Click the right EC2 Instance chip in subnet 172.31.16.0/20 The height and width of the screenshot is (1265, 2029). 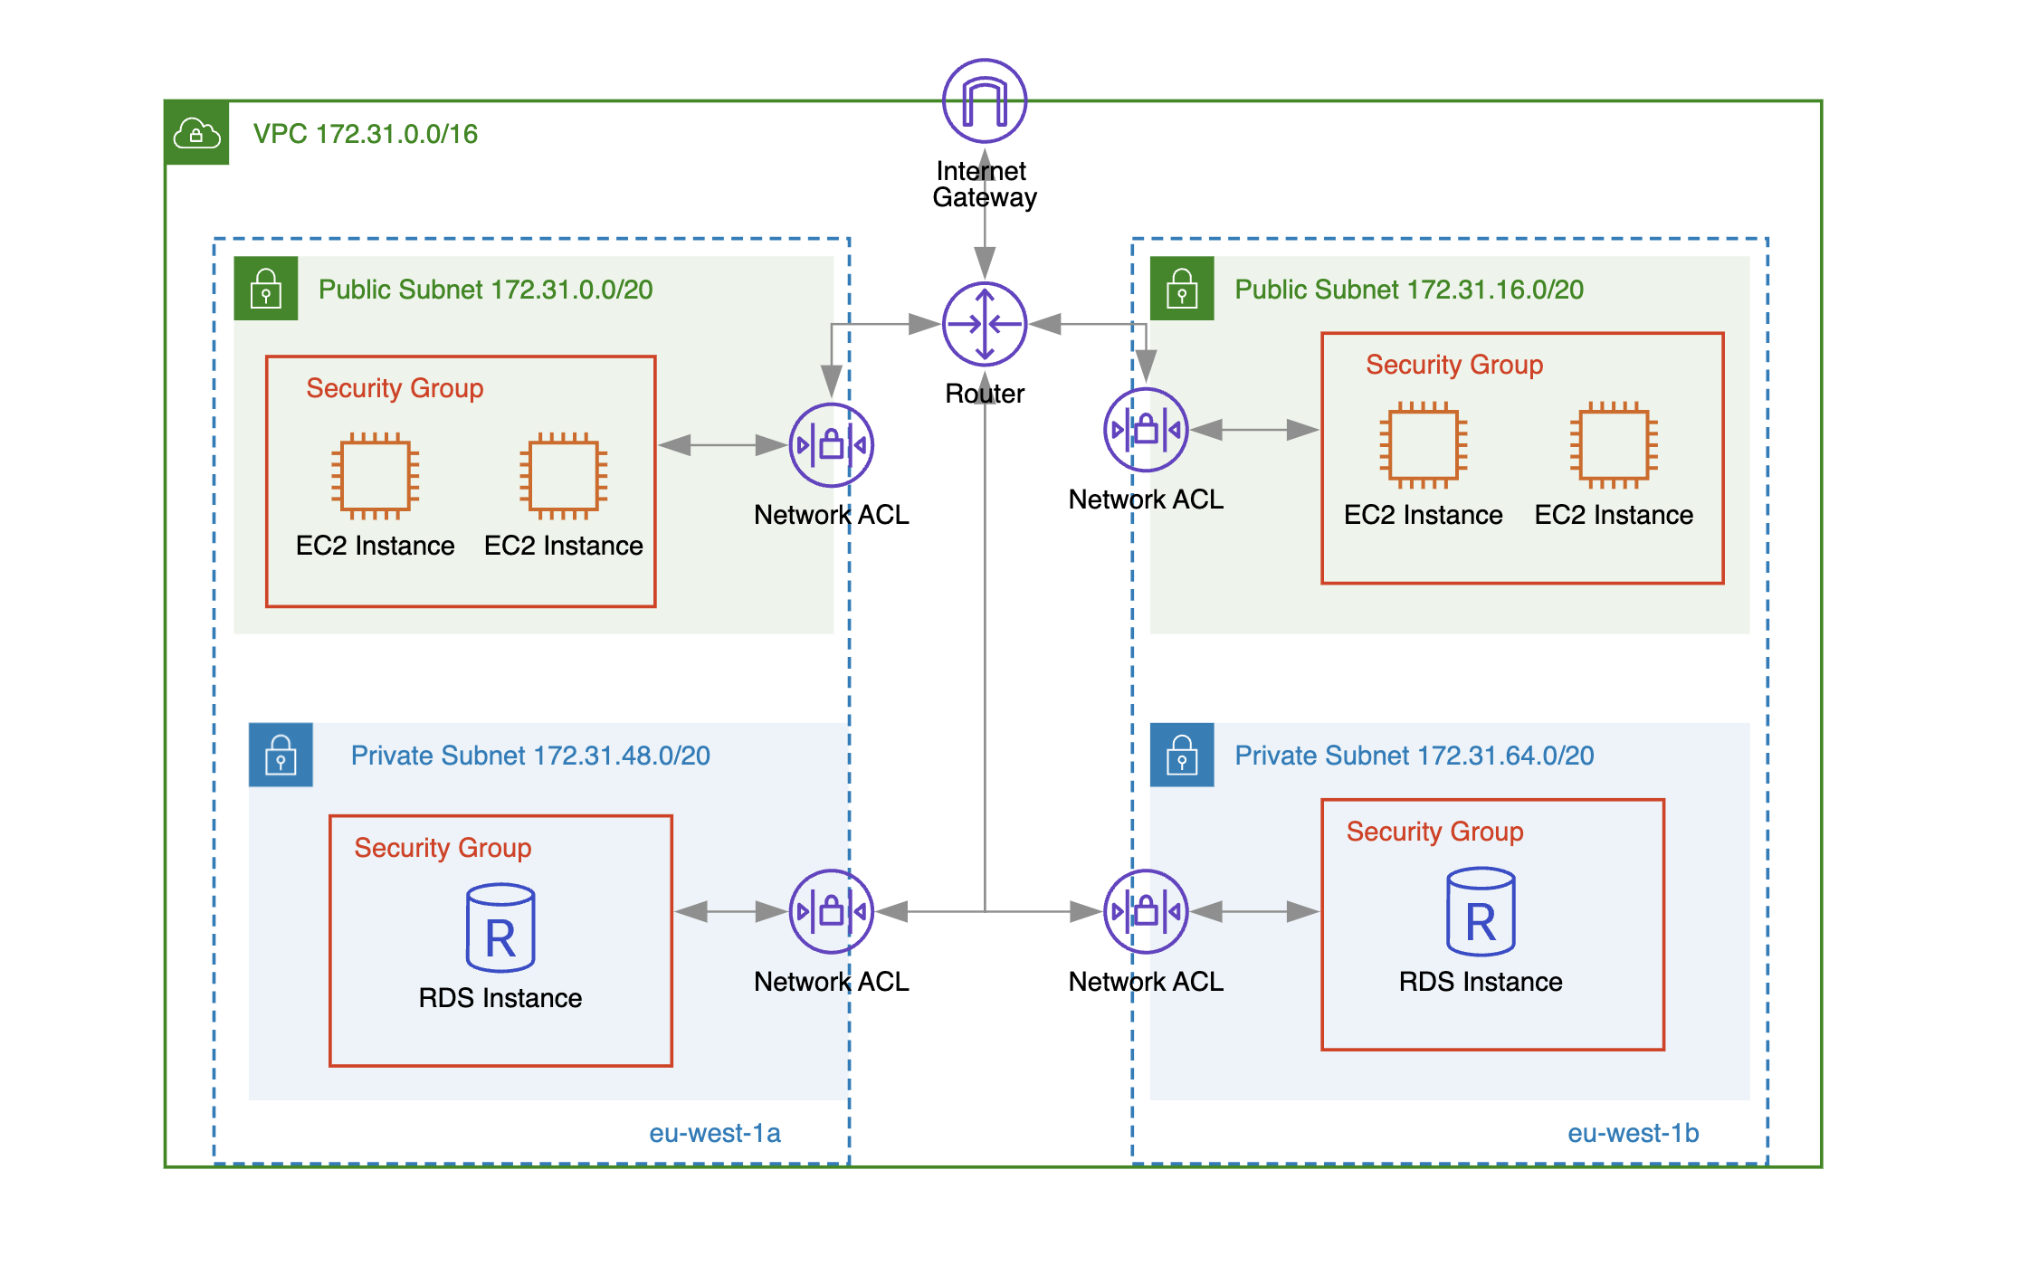point(1614,445)
